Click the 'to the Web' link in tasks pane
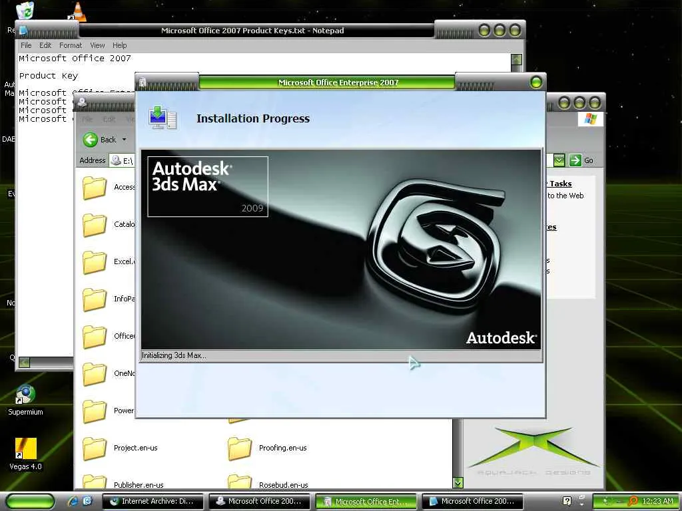This screenshot has width=682, height=511. pos(565,196)
